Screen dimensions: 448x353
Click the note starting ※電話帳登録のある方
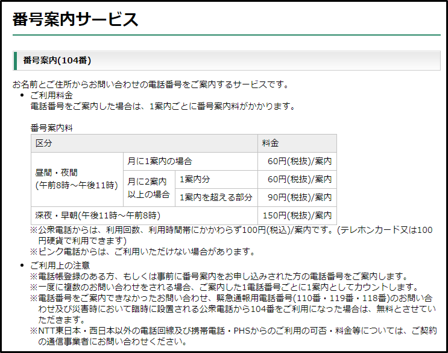click(219, 276)
